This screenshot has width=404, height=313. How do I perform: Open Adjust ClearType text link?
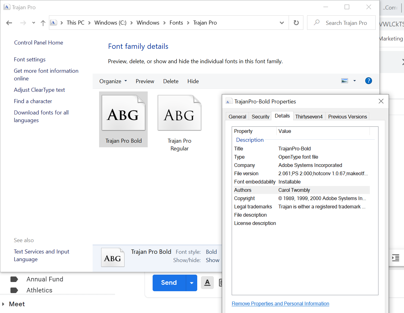pyautogui.click(x=39, y=90)
